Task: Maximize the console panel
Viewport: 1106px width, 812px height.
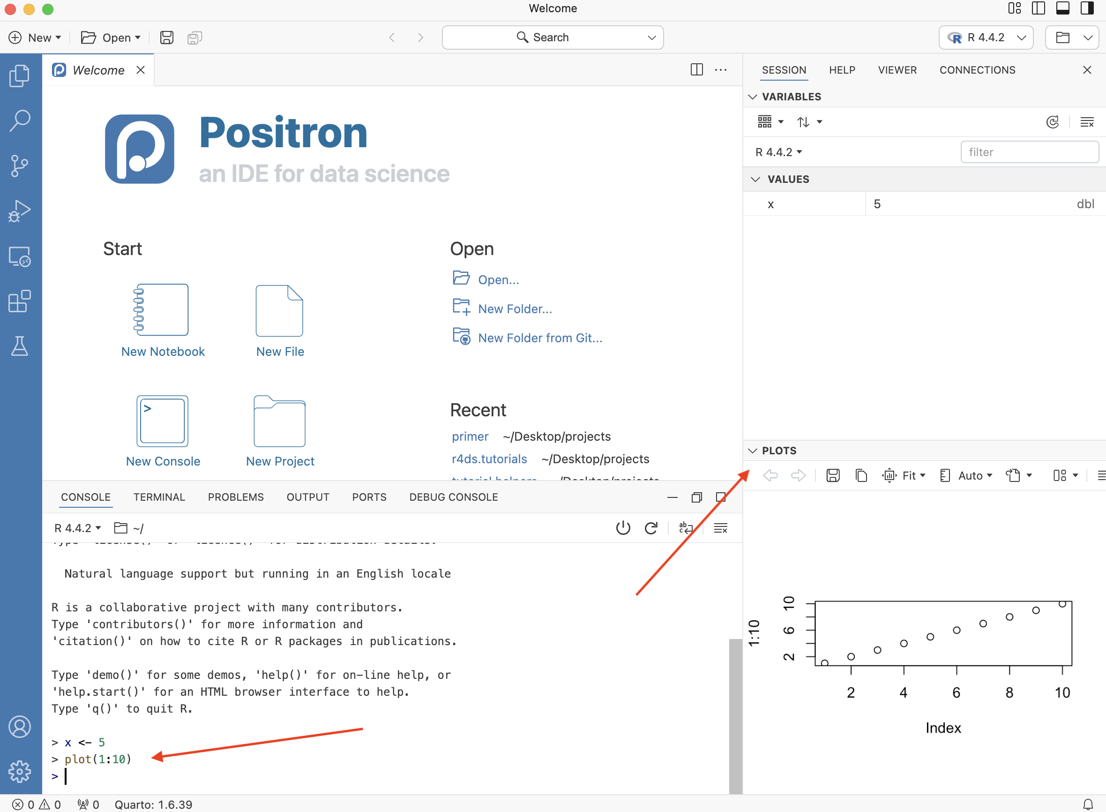Action: coord(721,497)
